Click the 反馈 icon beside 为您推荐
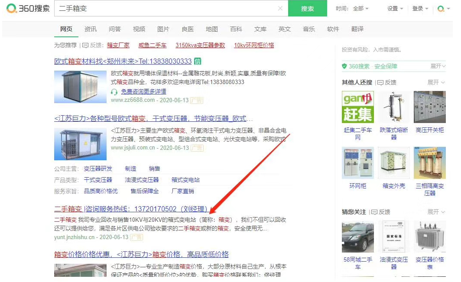 pyautogui.click(x=85, y=45)
